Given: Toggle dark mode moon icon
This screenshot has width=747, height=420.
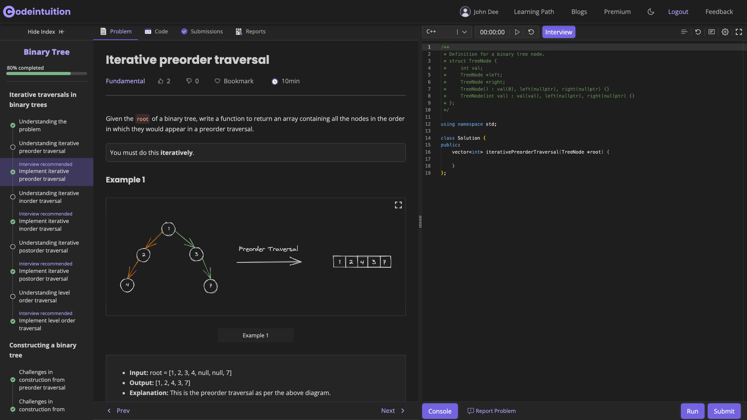Looking at the screenshot, I should pyautogui.click(x=651, y=12).
